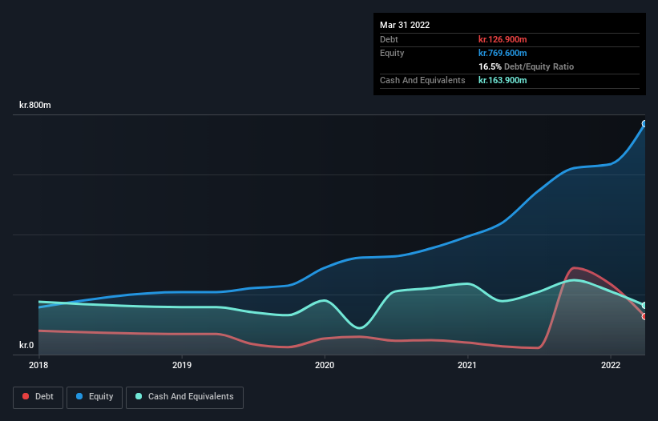Click the kr.769.600m equity value

point(503,53)
